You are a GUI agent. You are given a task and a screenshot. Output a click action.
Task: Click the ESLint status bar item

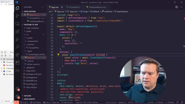(x=160, y=102)
